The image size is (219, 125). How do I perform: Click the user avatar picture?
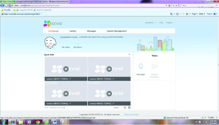(50, 43)
